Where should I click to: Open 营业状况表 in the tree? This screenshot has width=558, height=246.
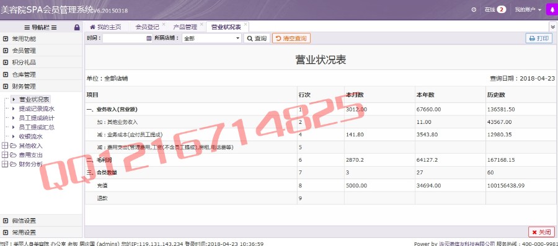[34, 100]
